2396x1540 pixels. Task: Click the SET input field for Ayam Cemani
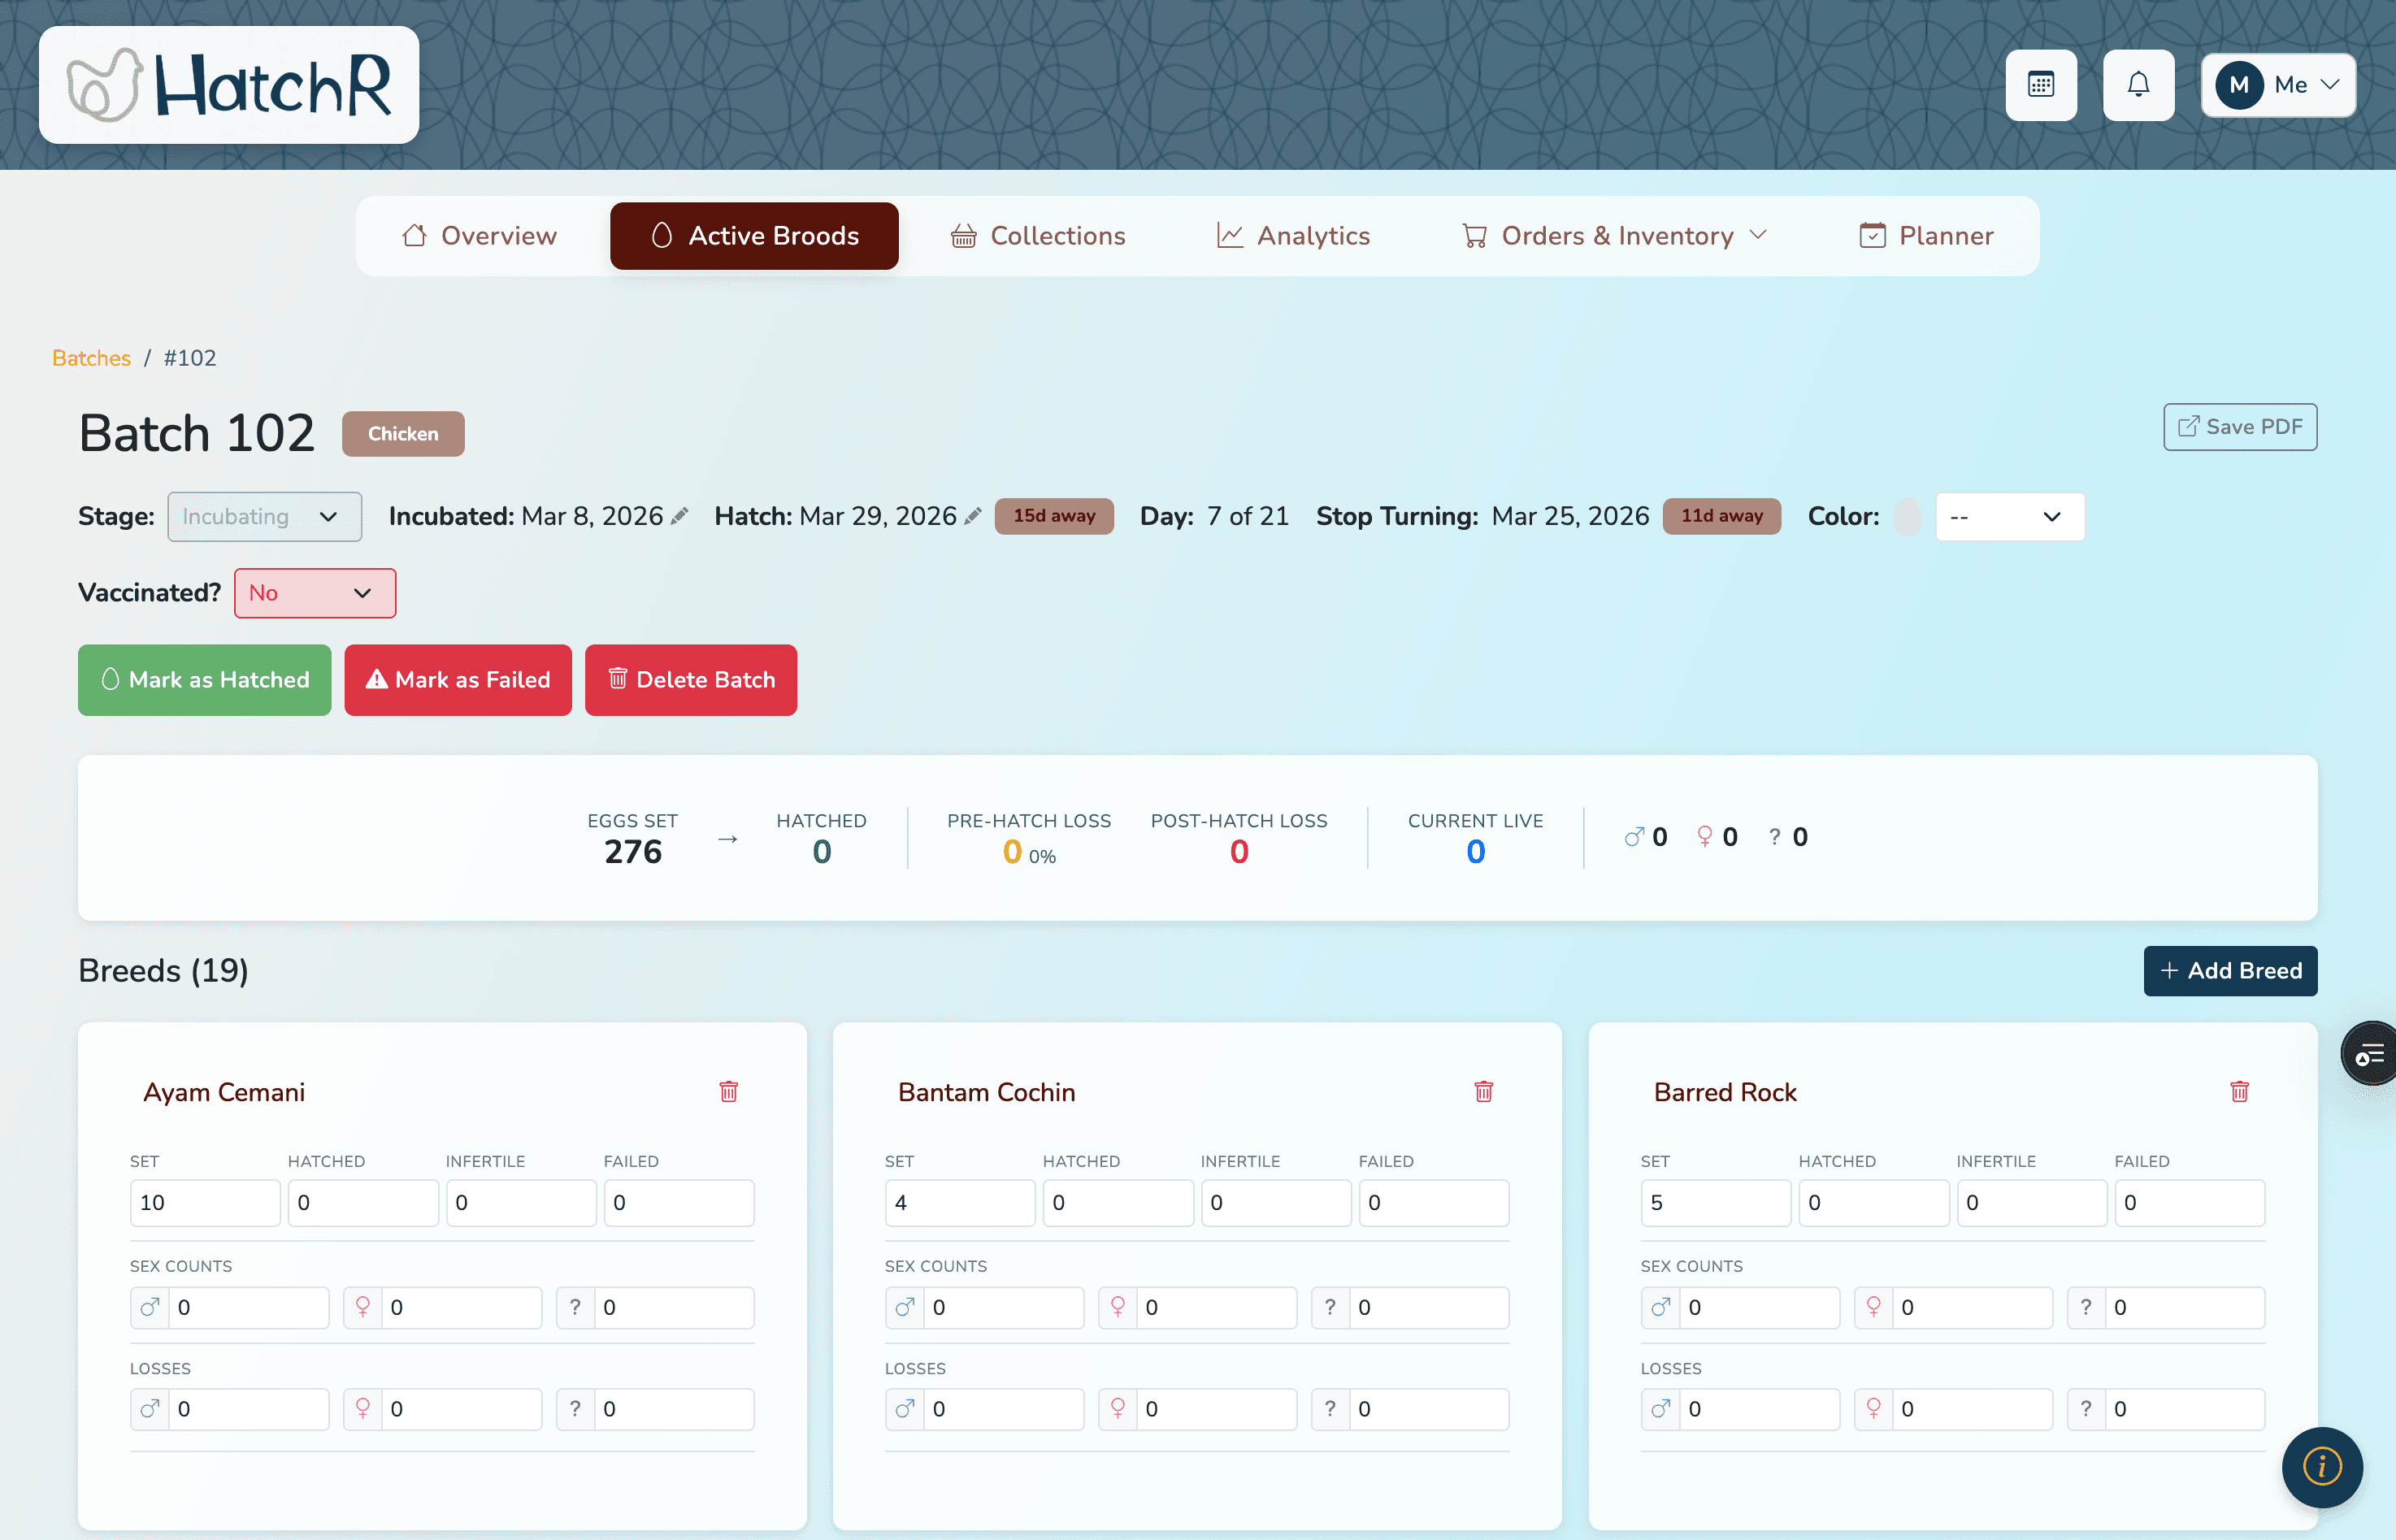click(x=204, y=1202)
